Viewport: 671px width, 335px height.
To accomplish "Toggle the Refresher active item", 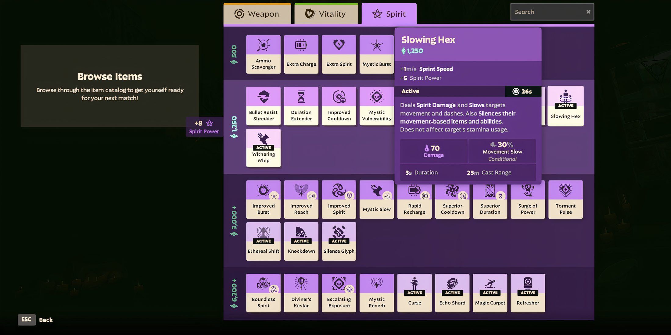I will 528,293.
